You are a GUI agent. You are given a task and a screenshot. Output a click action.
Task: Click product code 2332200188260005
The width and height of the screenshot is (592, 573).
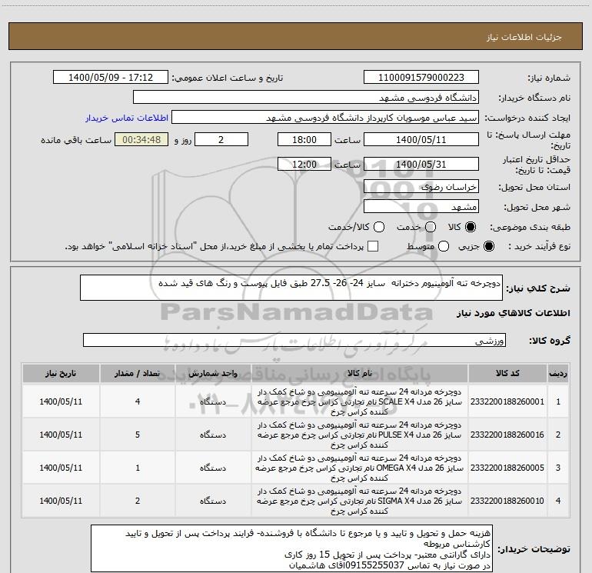click(x=507, y=468)
